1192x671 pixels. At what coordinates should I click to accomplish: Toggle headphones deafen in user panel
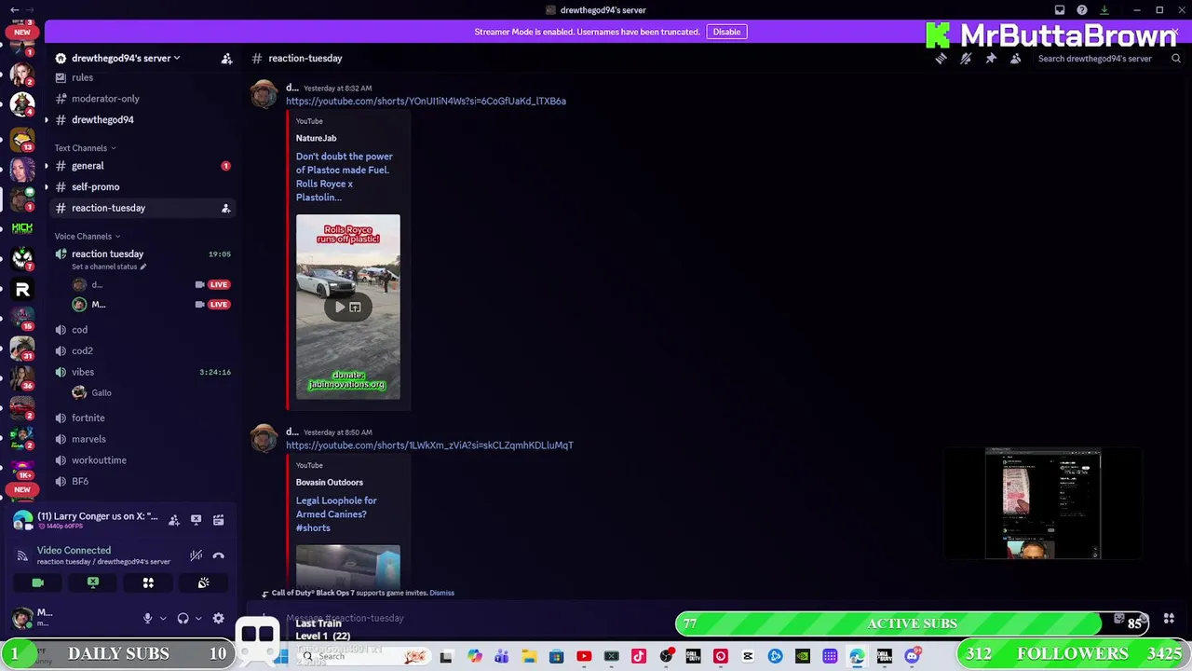click(x=183, y=618)
